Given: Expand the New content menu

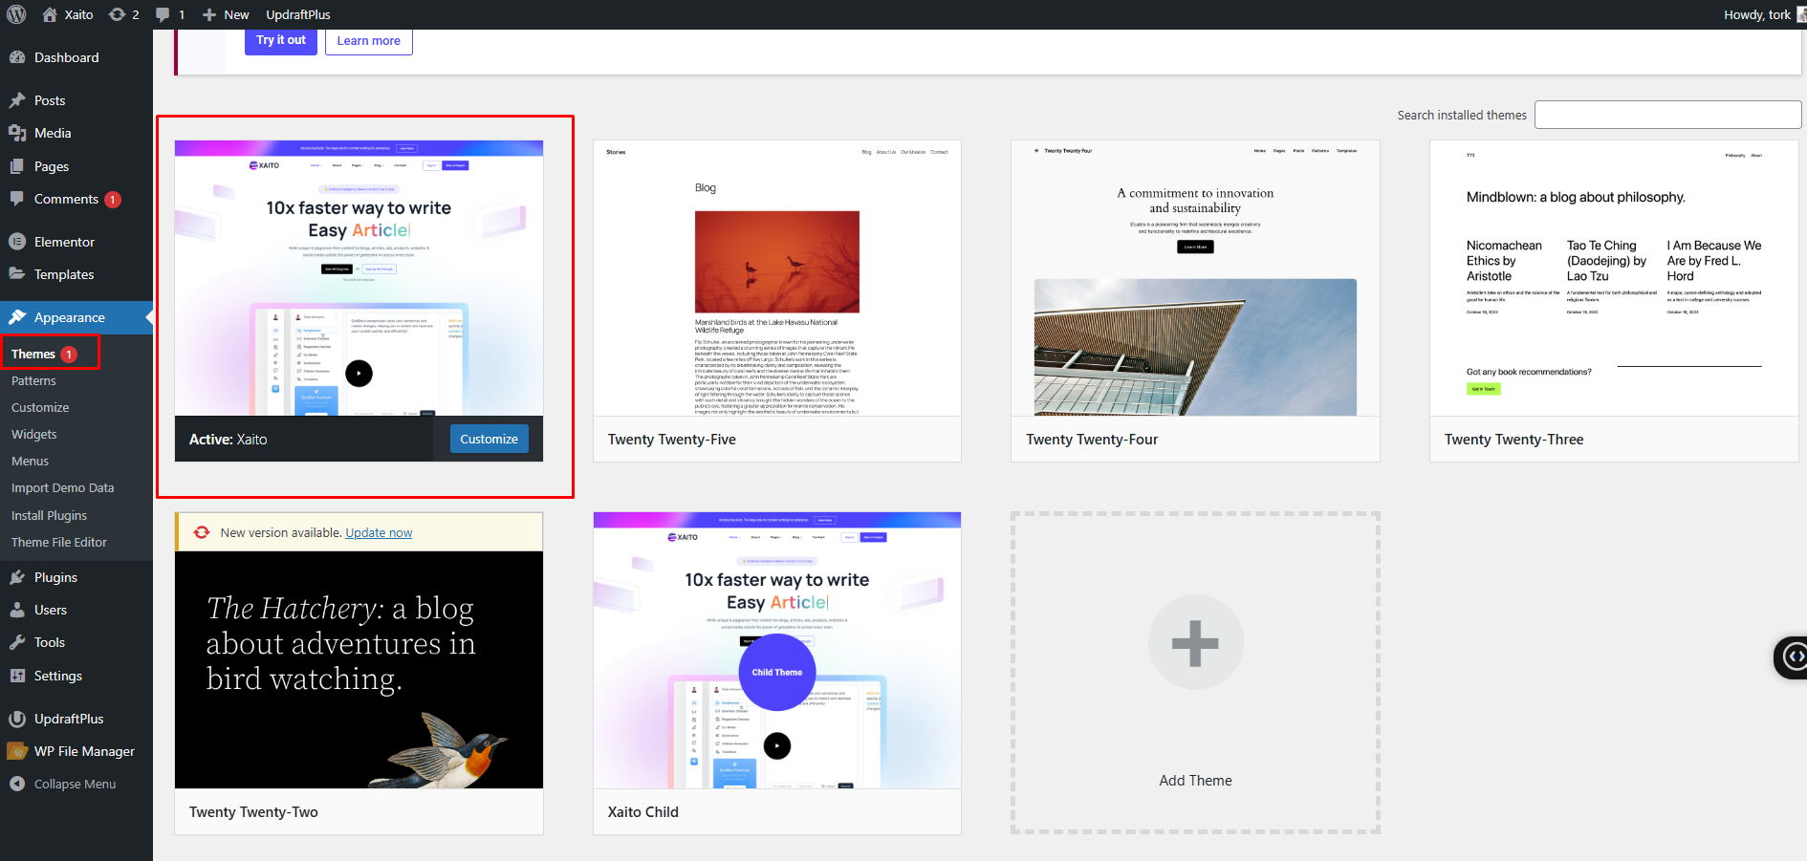Looking at the screenshot, I should [x=226, y=14].
